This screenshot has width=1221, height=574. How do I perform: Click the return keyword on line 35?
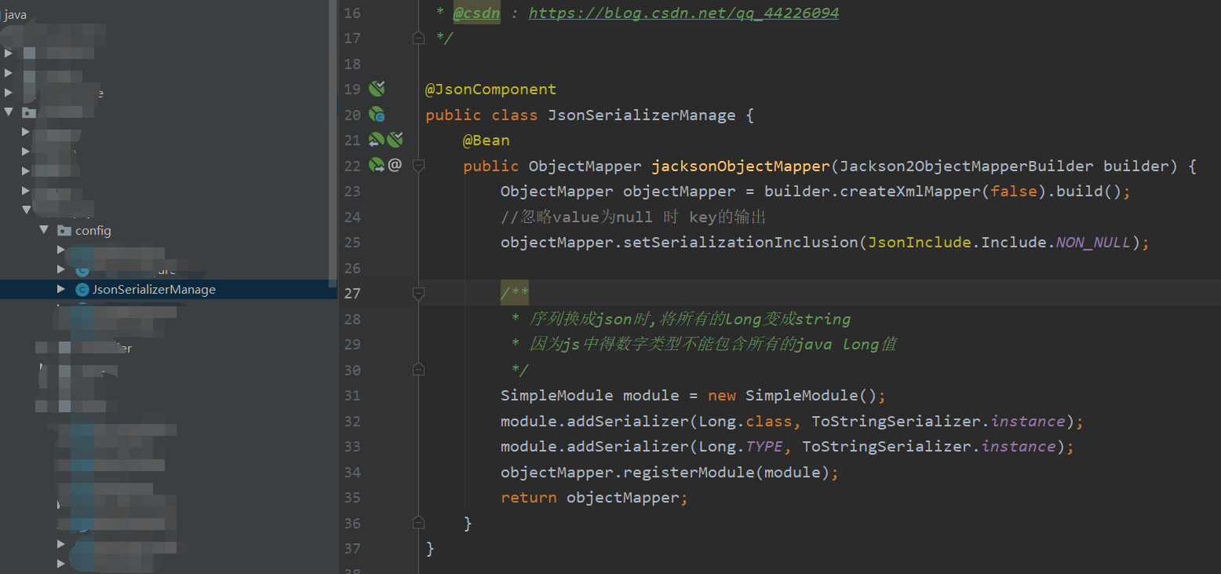click(529, 498)
